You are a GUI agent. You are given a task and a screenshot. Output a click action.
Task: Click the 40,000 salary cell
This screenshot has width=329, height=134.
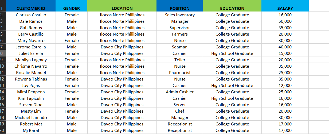coord(285,47)
